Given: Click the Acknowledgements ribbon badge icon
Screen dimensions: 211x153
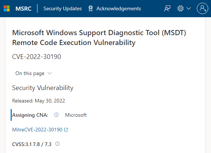Looking at the screenshot, I should 90,8.
